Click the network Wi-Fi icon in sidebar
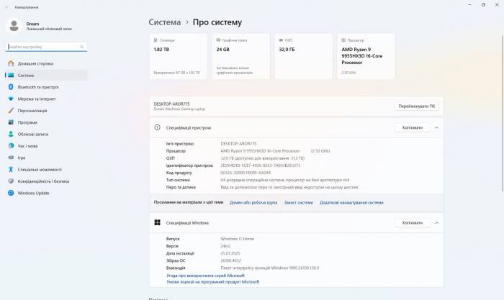This screenshot has width=504, height=300. [x=11, y=99]
